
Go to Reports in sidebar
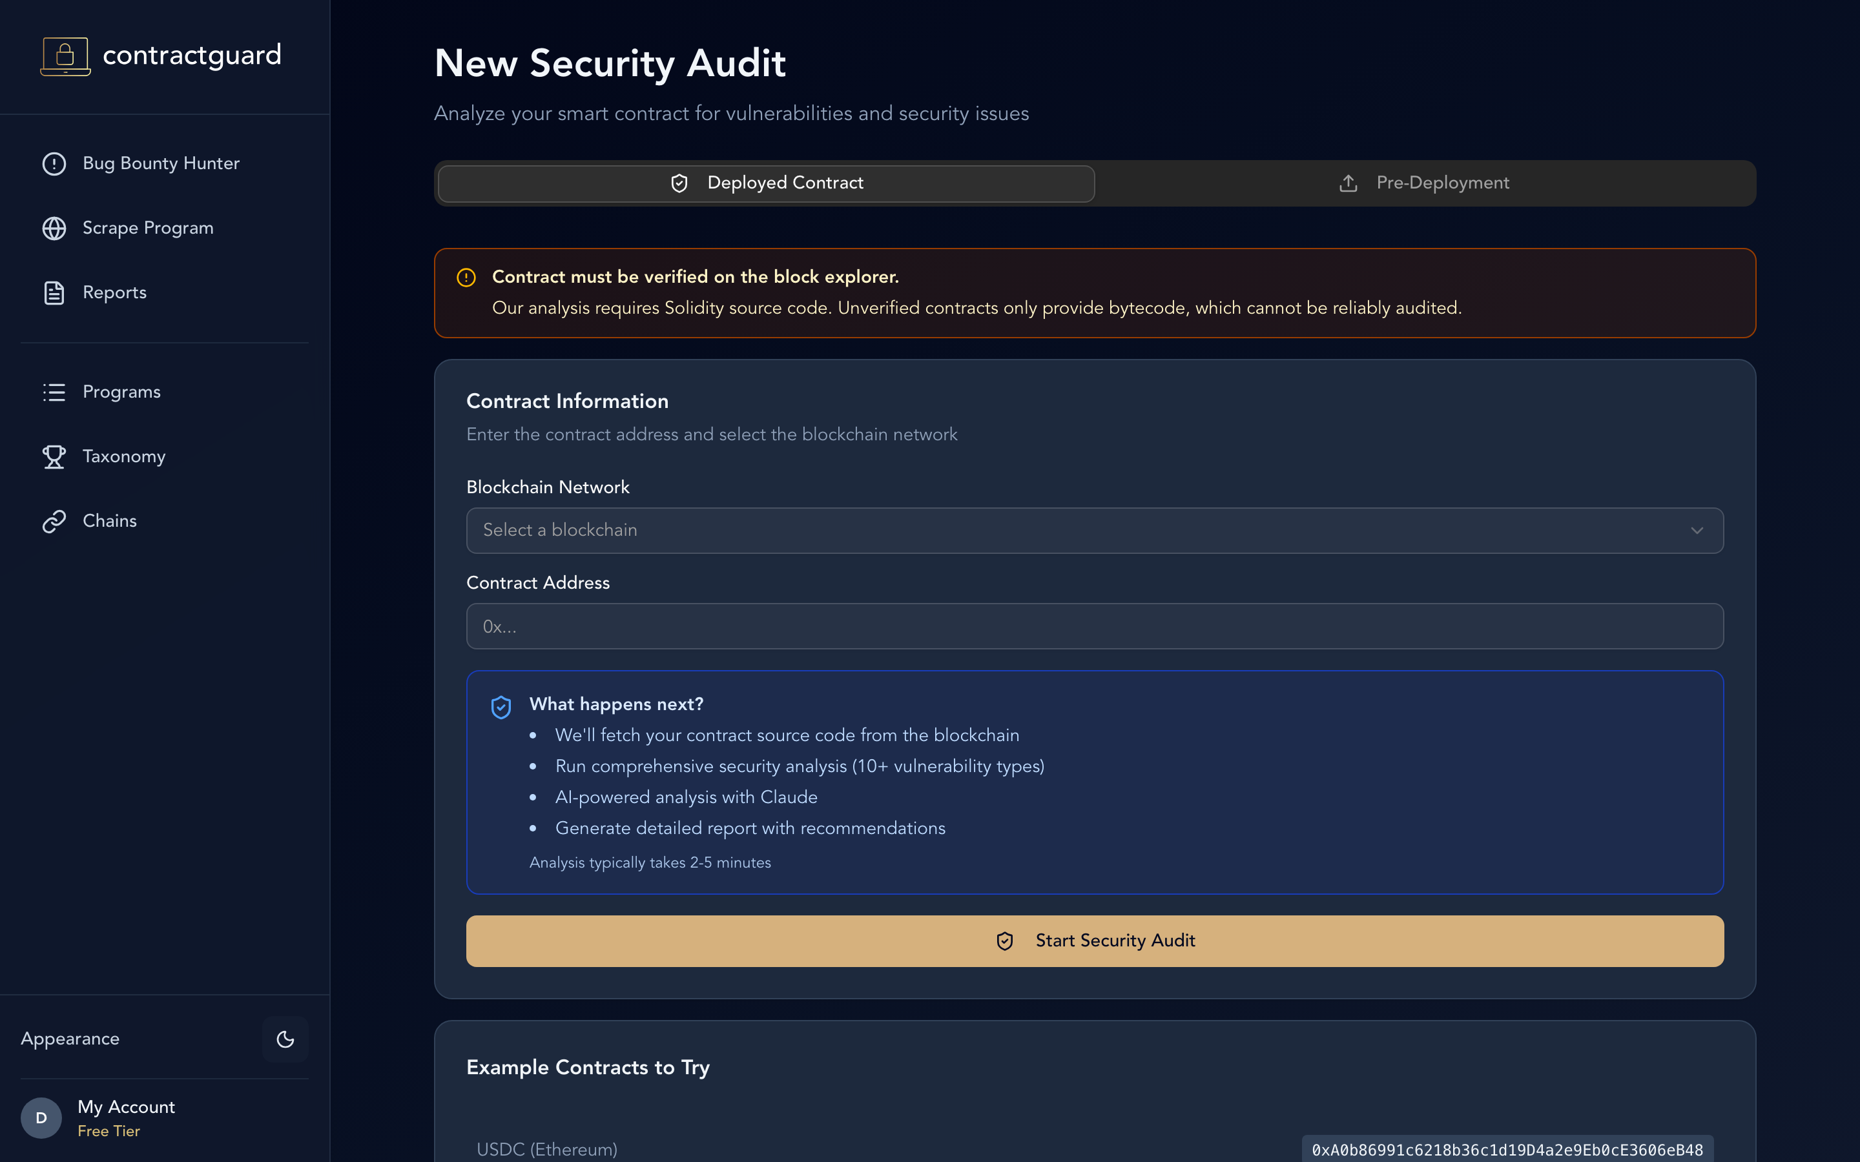click(165, 293)
